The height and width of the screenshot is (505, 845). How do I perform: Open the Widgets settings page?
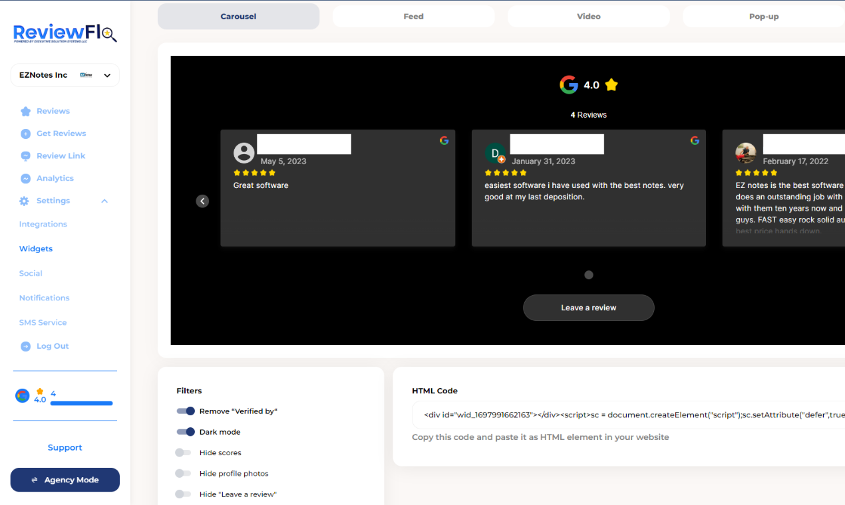tap(36, 249)
